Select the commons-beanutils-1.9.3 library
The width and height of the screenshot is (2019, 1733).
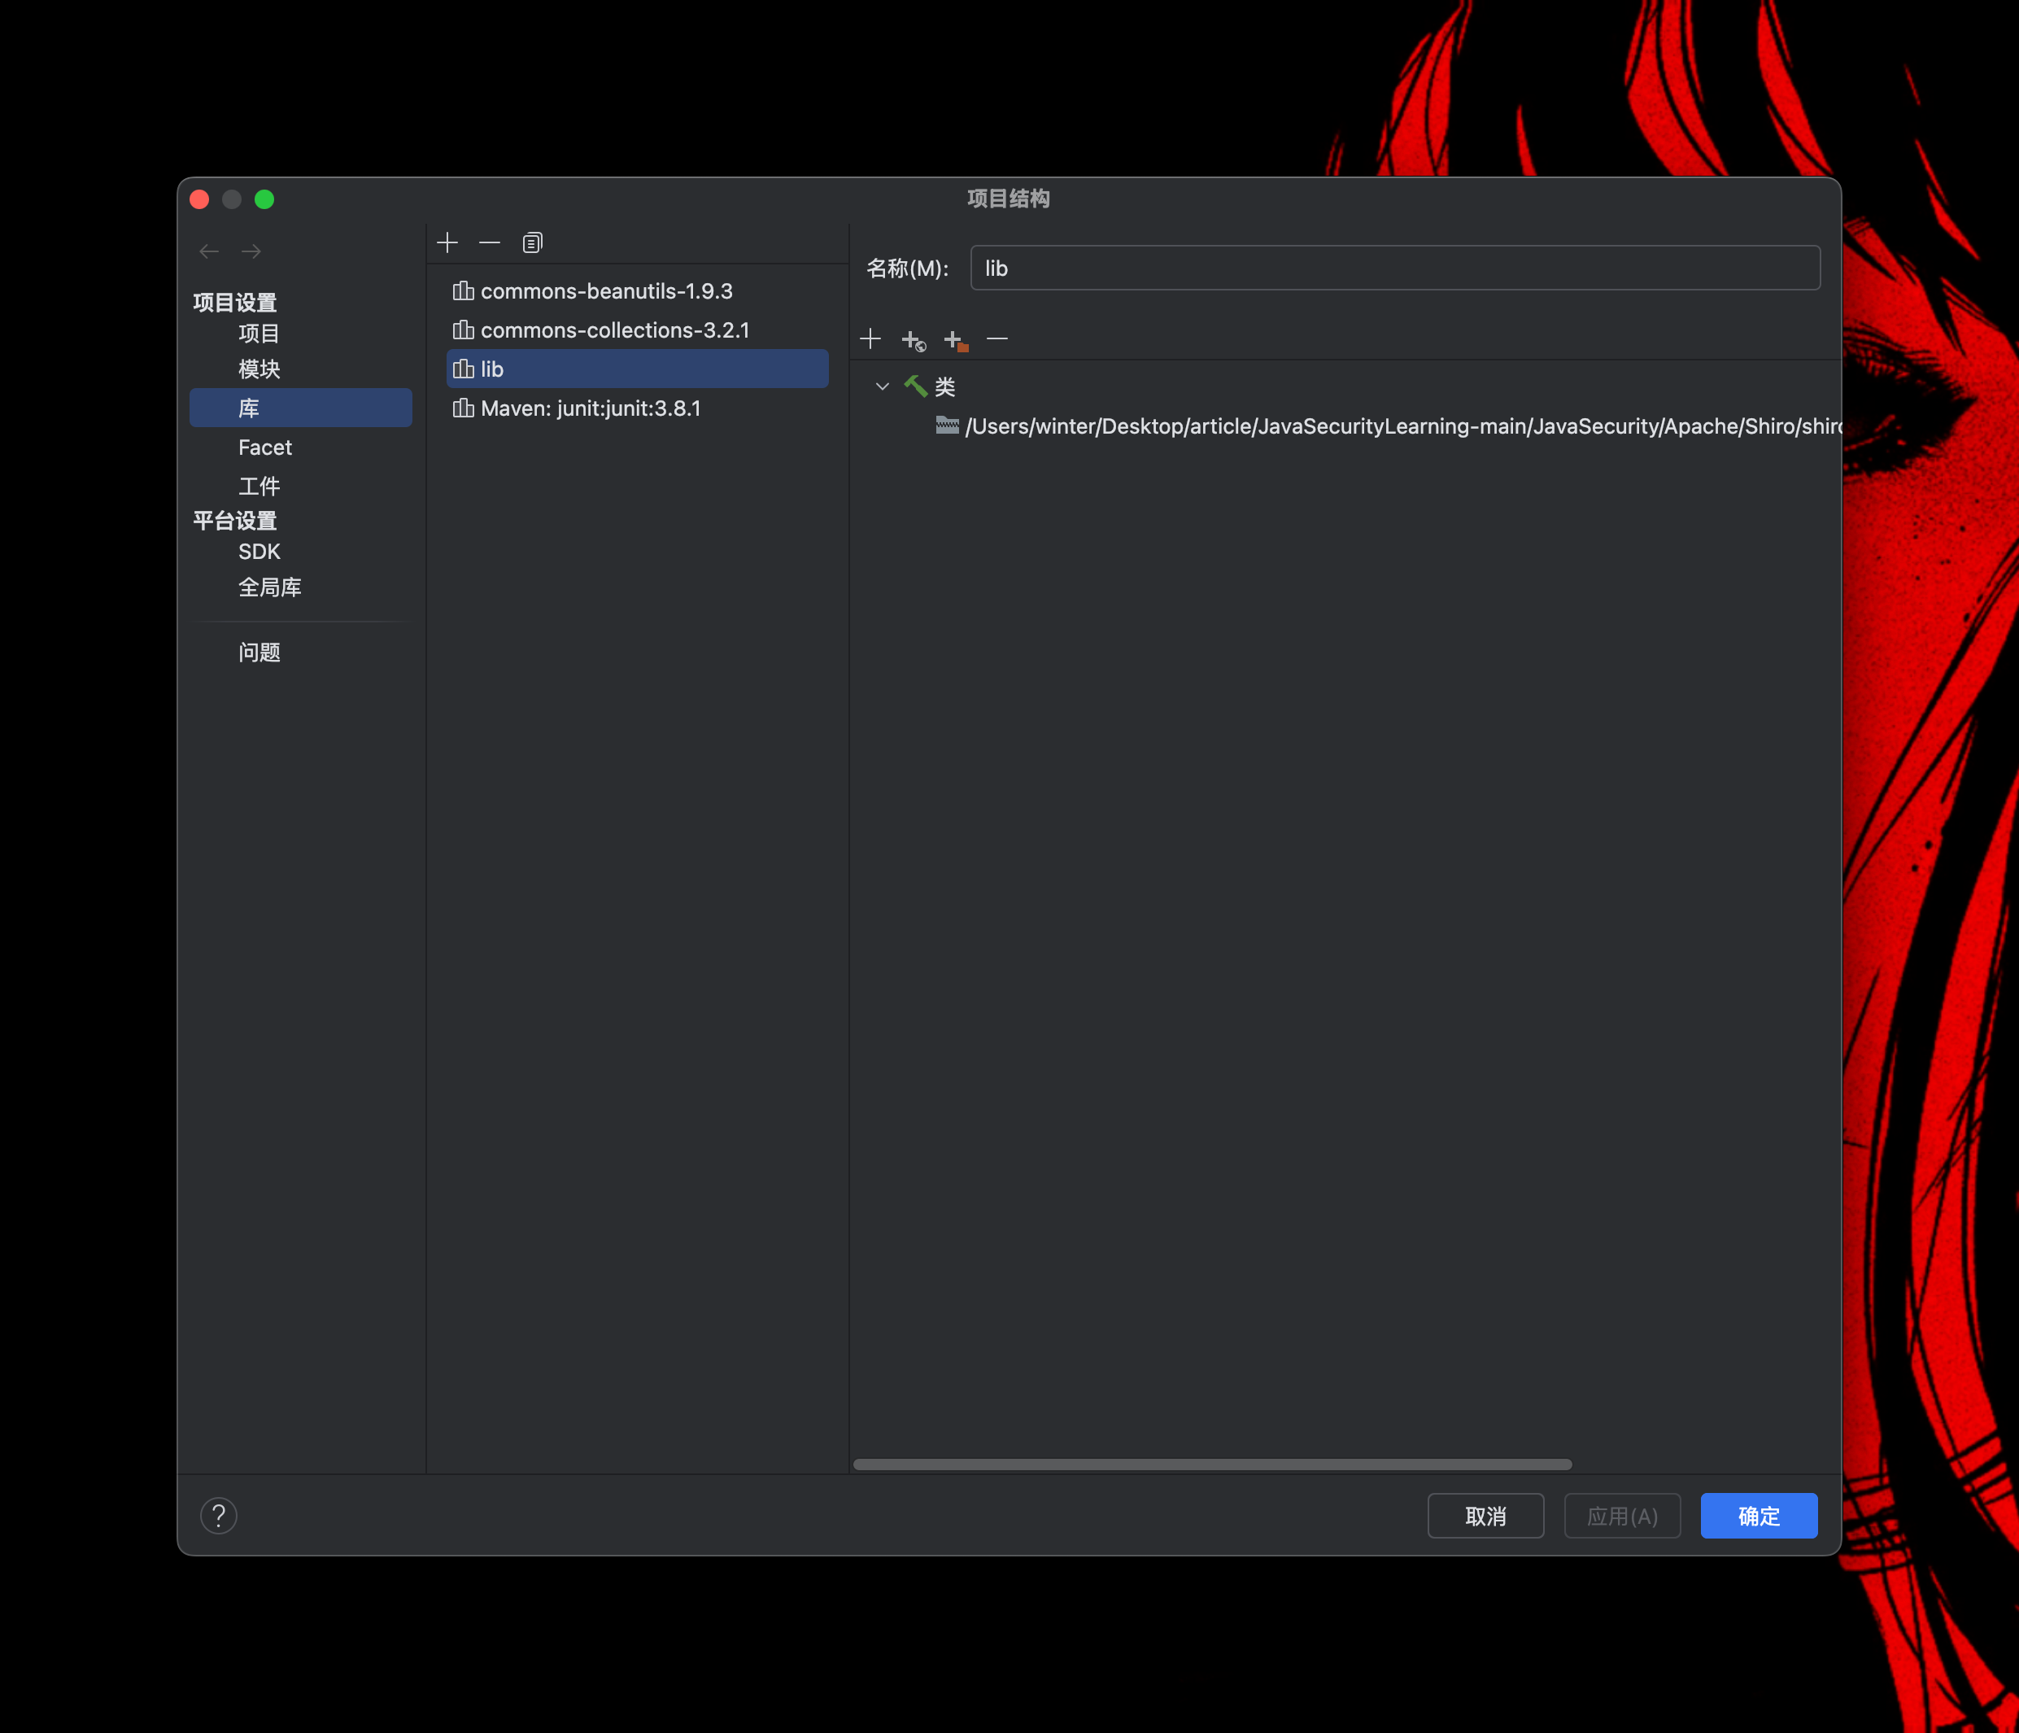pos(605,291)
